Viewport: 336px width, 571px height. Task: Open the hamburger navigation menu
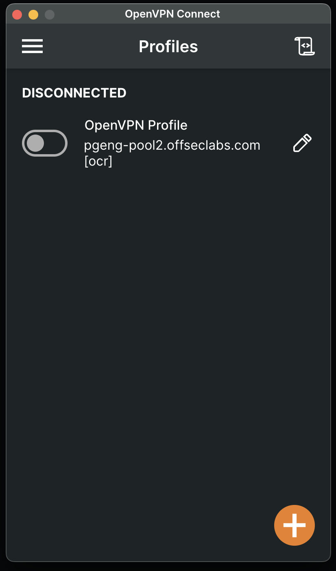(32, 46)
